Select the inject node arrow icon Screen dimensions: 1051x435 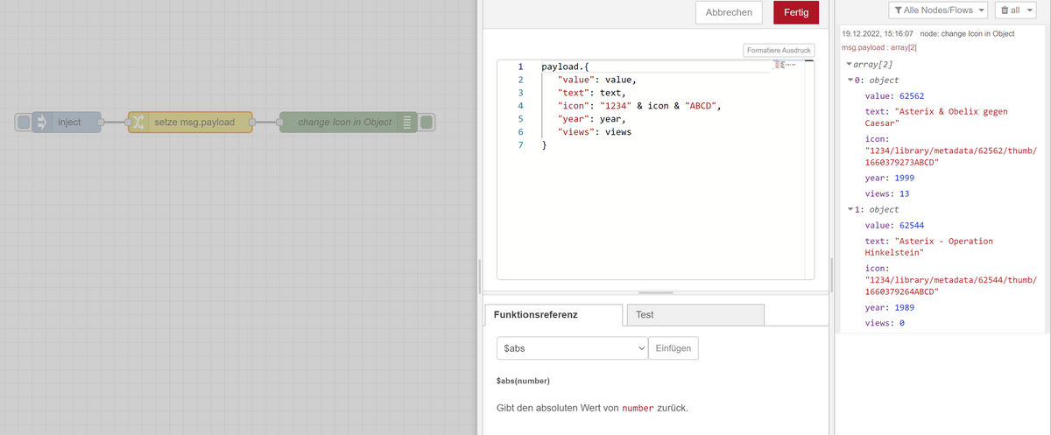coord(42,123)
